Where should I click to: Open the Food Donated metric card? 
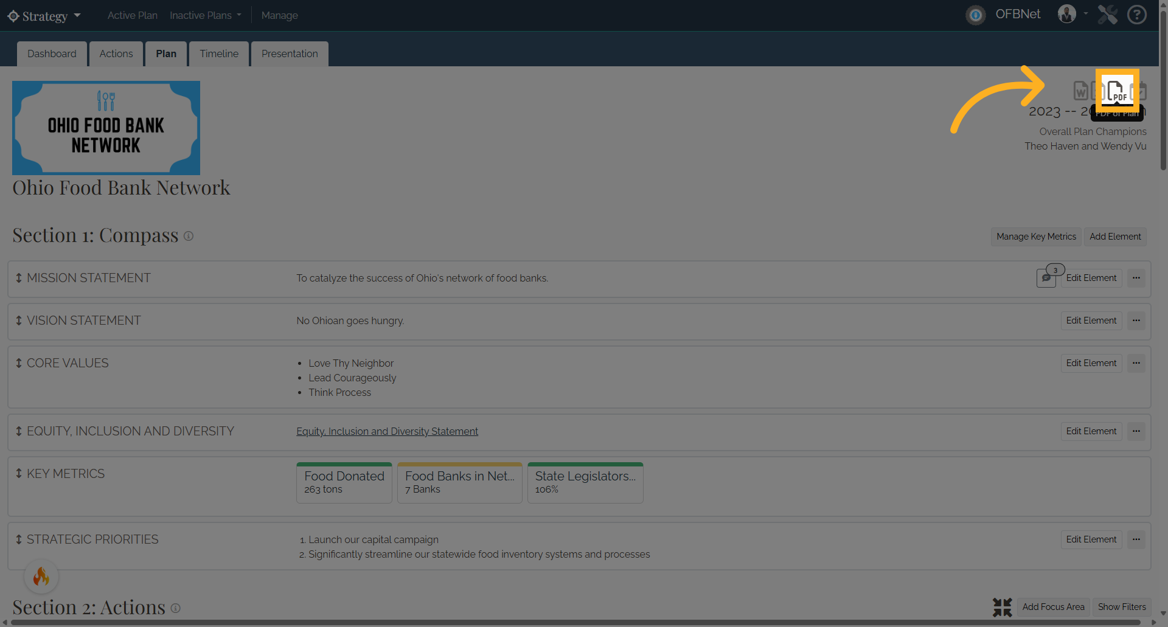[344, 483]
